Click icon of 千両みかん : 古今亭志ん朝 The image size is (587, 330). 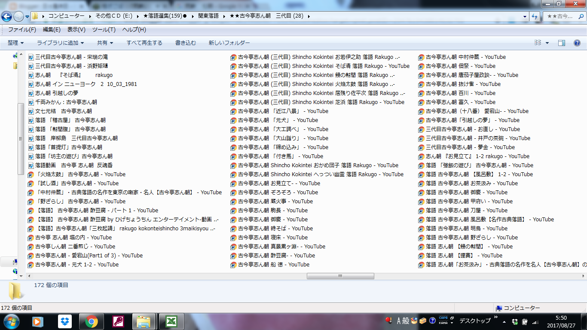pyautogui.click(x=31, y=102)
